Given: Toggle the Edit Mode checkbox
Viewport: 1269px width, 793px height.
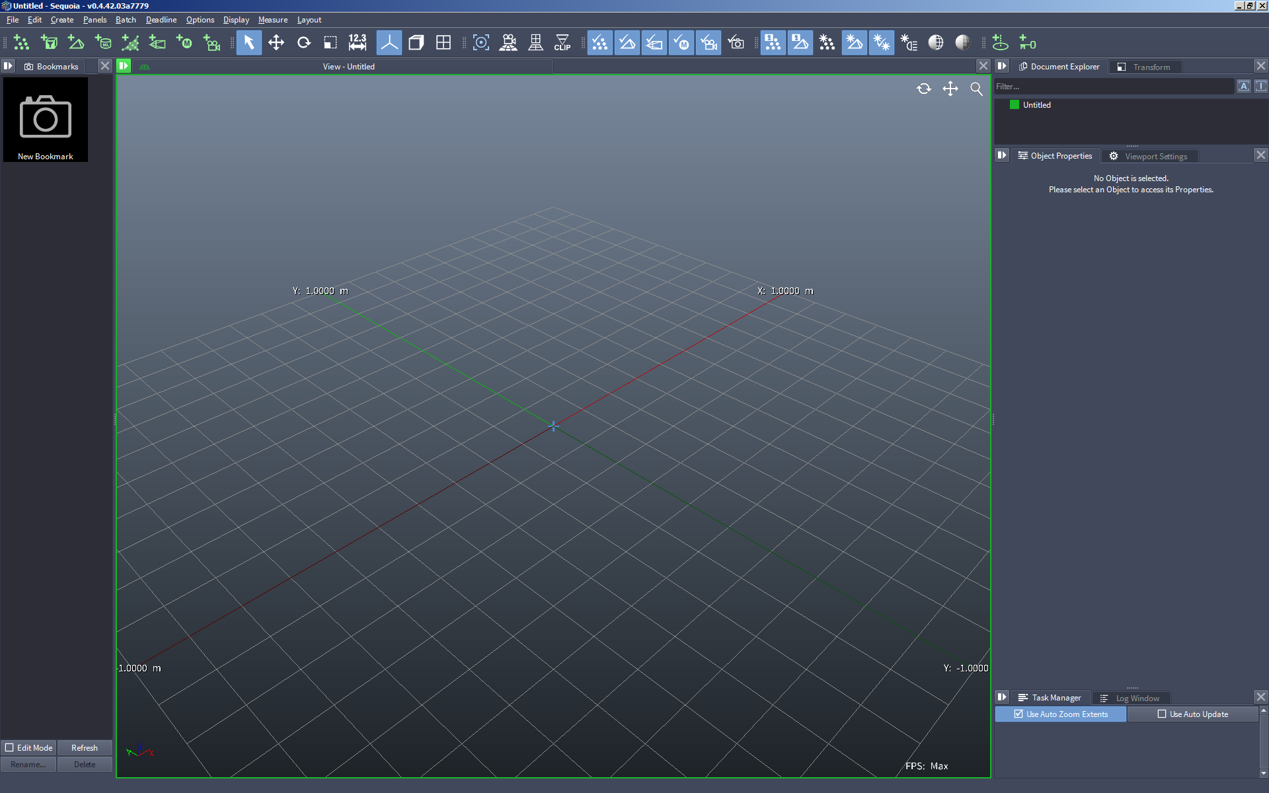Looking at the screenshot, I should (x=9, y=747).
